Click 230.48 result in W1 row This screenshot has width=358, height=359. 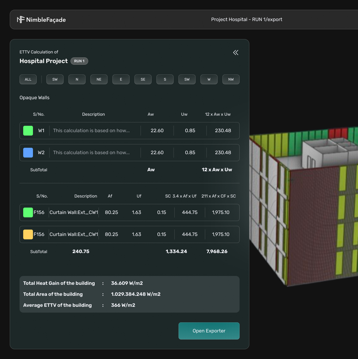tap(223, 131)
